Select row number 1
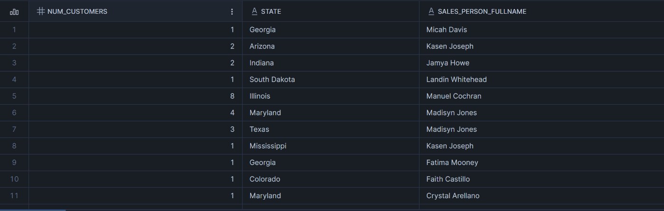This screenshot has width=664, height=211. (x=14, y=30)
